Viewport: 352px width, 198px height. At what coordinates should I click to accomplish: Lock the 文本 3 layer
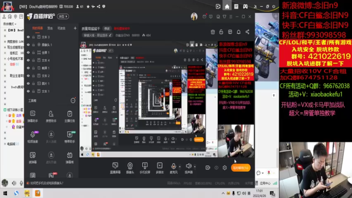pyautogui.click(x=33, y=37)
